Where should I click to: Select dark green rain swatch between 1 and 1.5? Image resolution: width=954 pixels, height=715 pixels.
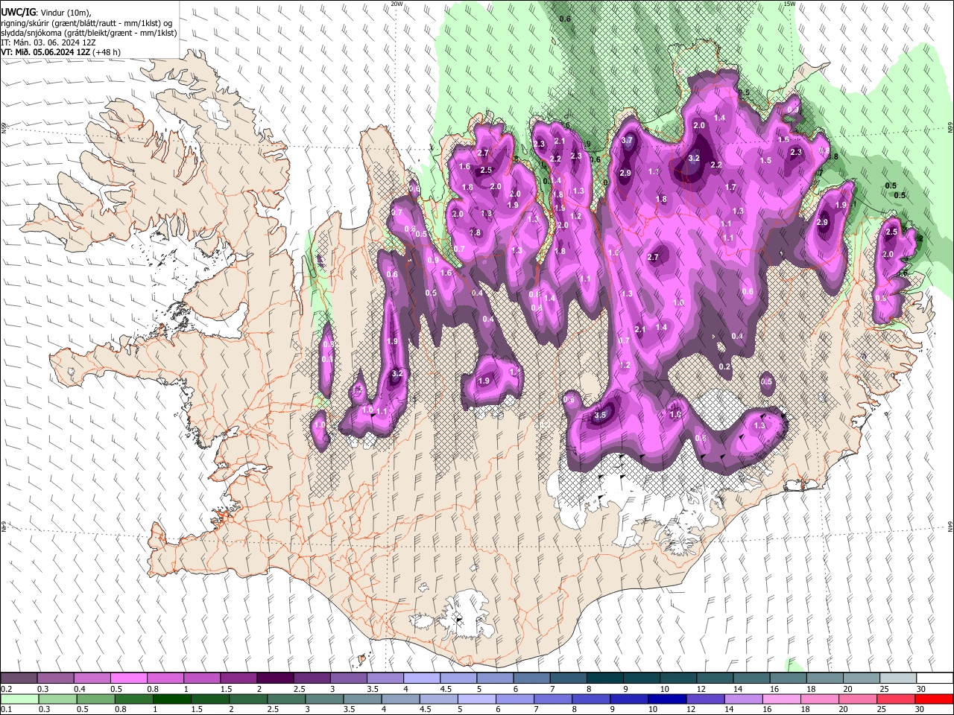171,699
